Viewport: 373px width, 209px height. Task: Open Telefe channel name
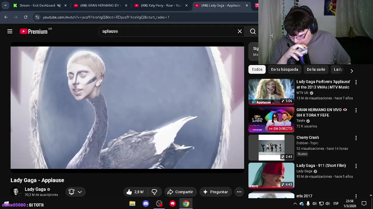[301, 121]
